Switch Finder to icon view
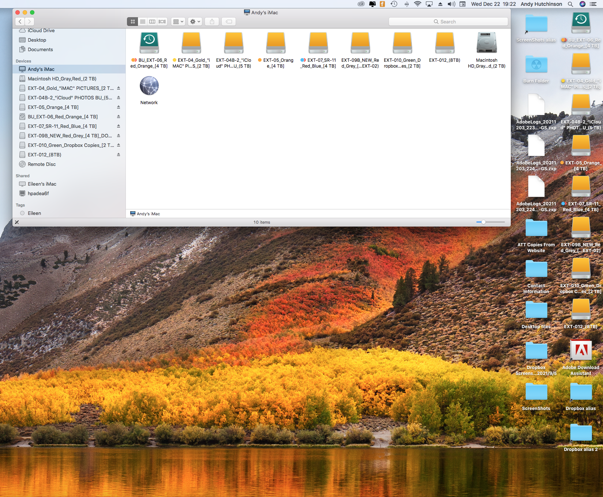 (133, 22)
